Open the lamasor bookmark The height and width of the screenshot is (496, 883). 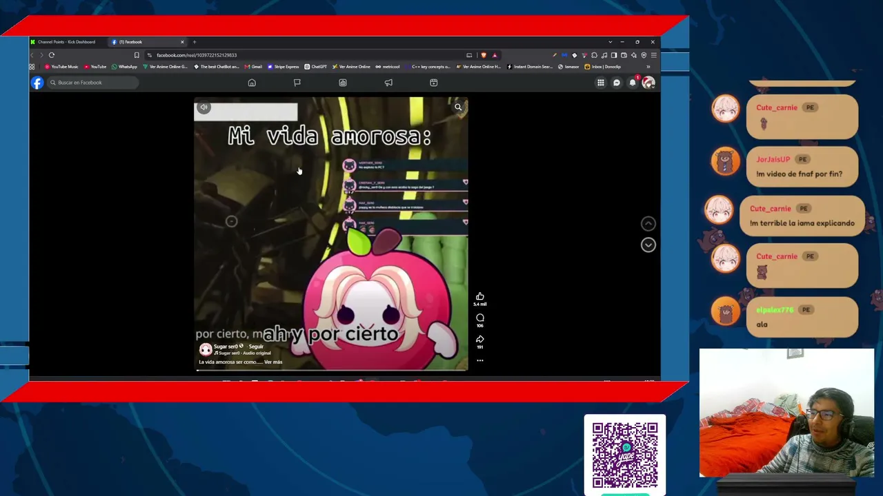coord(569,67)
